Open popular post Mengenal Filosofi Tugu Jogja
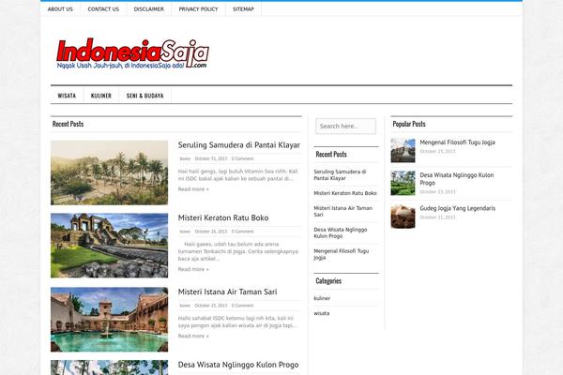 458,142
